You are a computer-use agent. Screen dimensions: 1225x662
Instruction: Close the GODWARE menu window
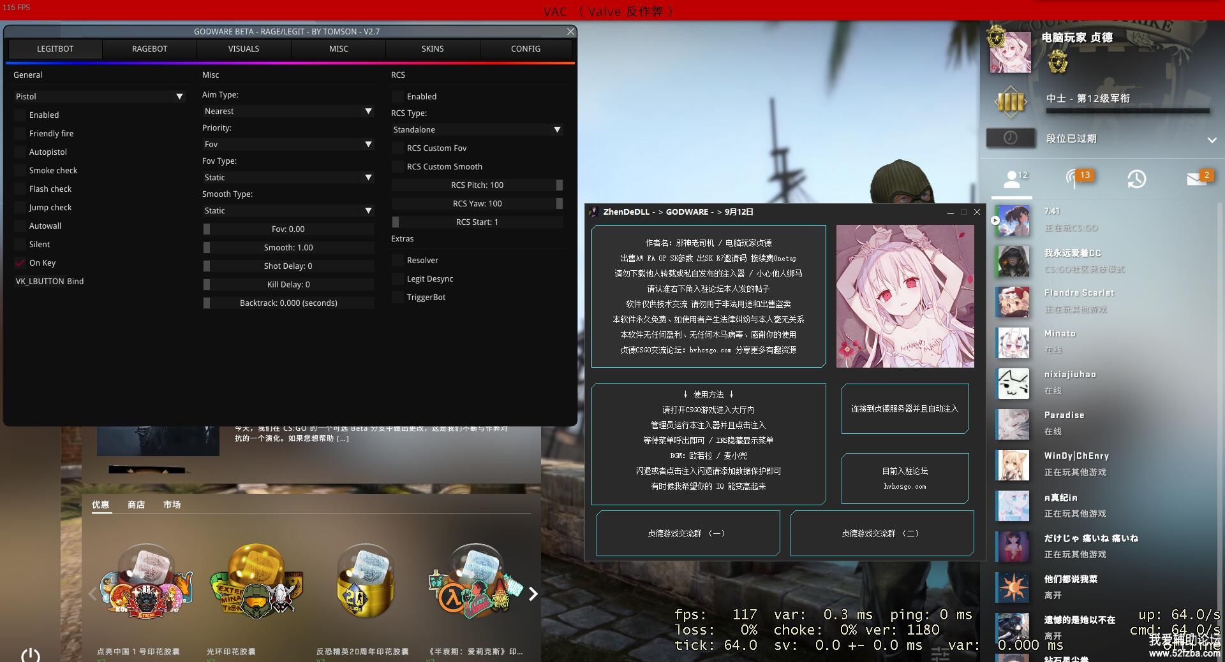pyautogui.click(x=570, y=31)
